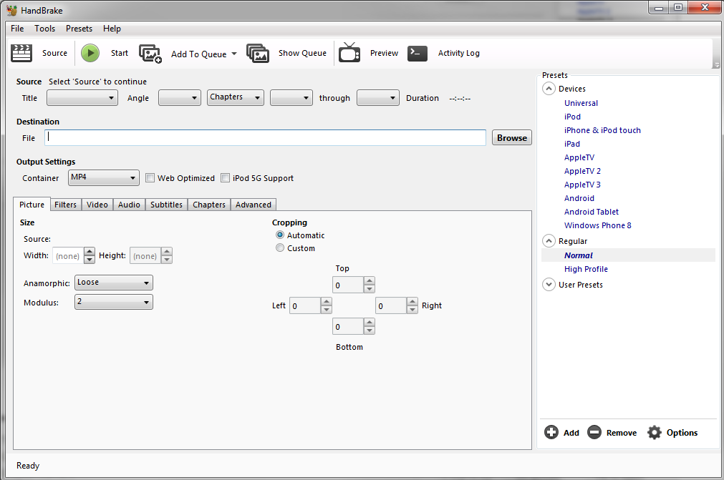This screenshot has height=480, width=724.
Task: Click in the destination File field
Action: pos(266,137)
